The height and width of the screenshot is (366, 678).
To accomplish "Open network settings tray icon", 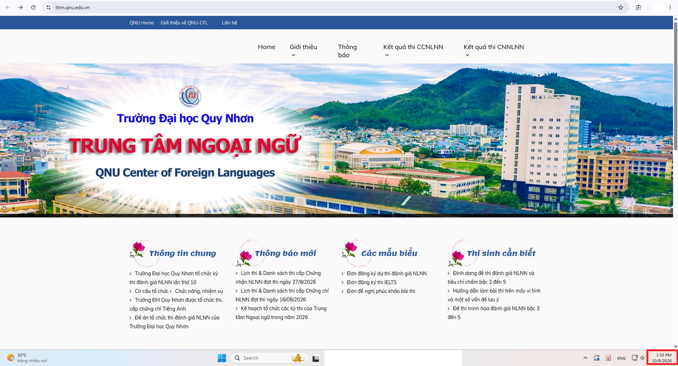I will click(x=635, y=358).
